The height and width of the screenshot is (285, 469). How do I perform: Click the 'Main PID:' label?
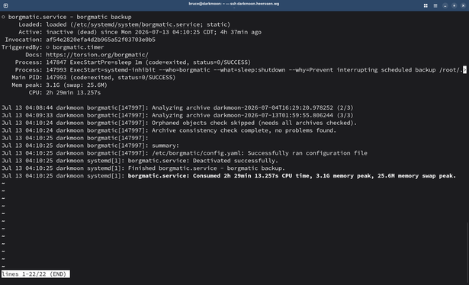pyautogui.click(x=27, y=78)
